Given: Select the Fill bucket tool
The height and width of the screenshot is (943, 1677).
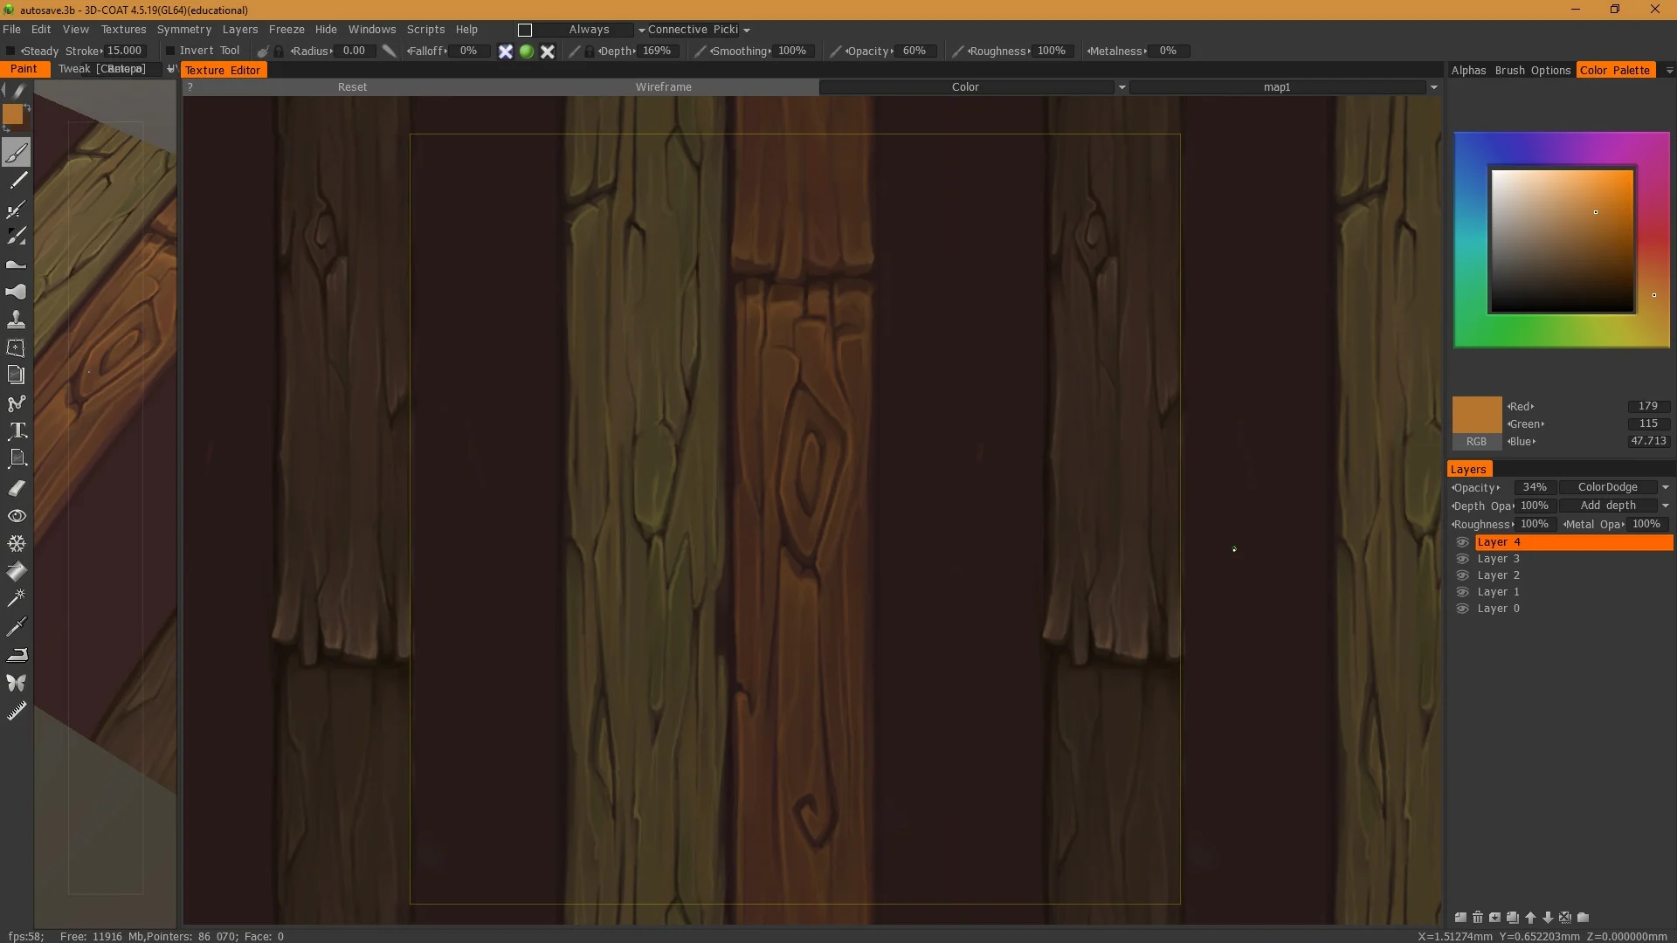Looking at the screenshot, I should 17,572.
